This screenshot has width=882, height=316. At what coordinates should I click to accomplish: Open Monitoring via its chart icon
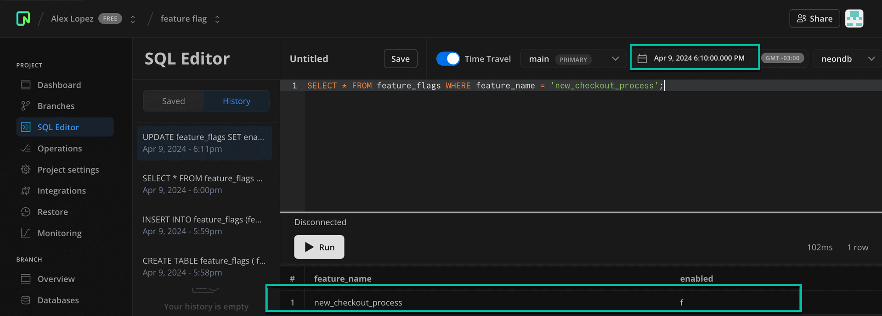[26, 233]
